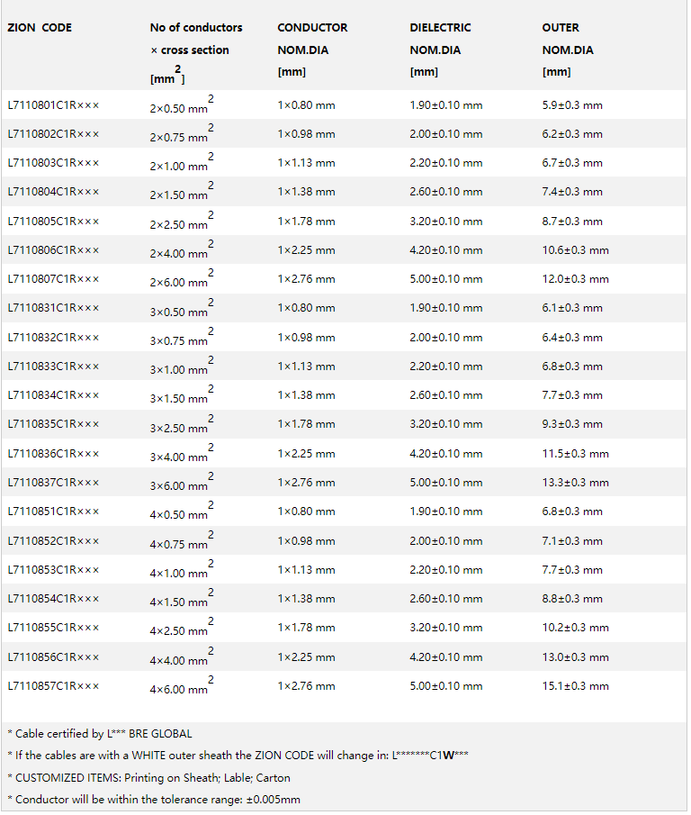Click the OUTER NOM.DIA column header
Viewport: 691px width, 815px height.
(x=561, y=28)
